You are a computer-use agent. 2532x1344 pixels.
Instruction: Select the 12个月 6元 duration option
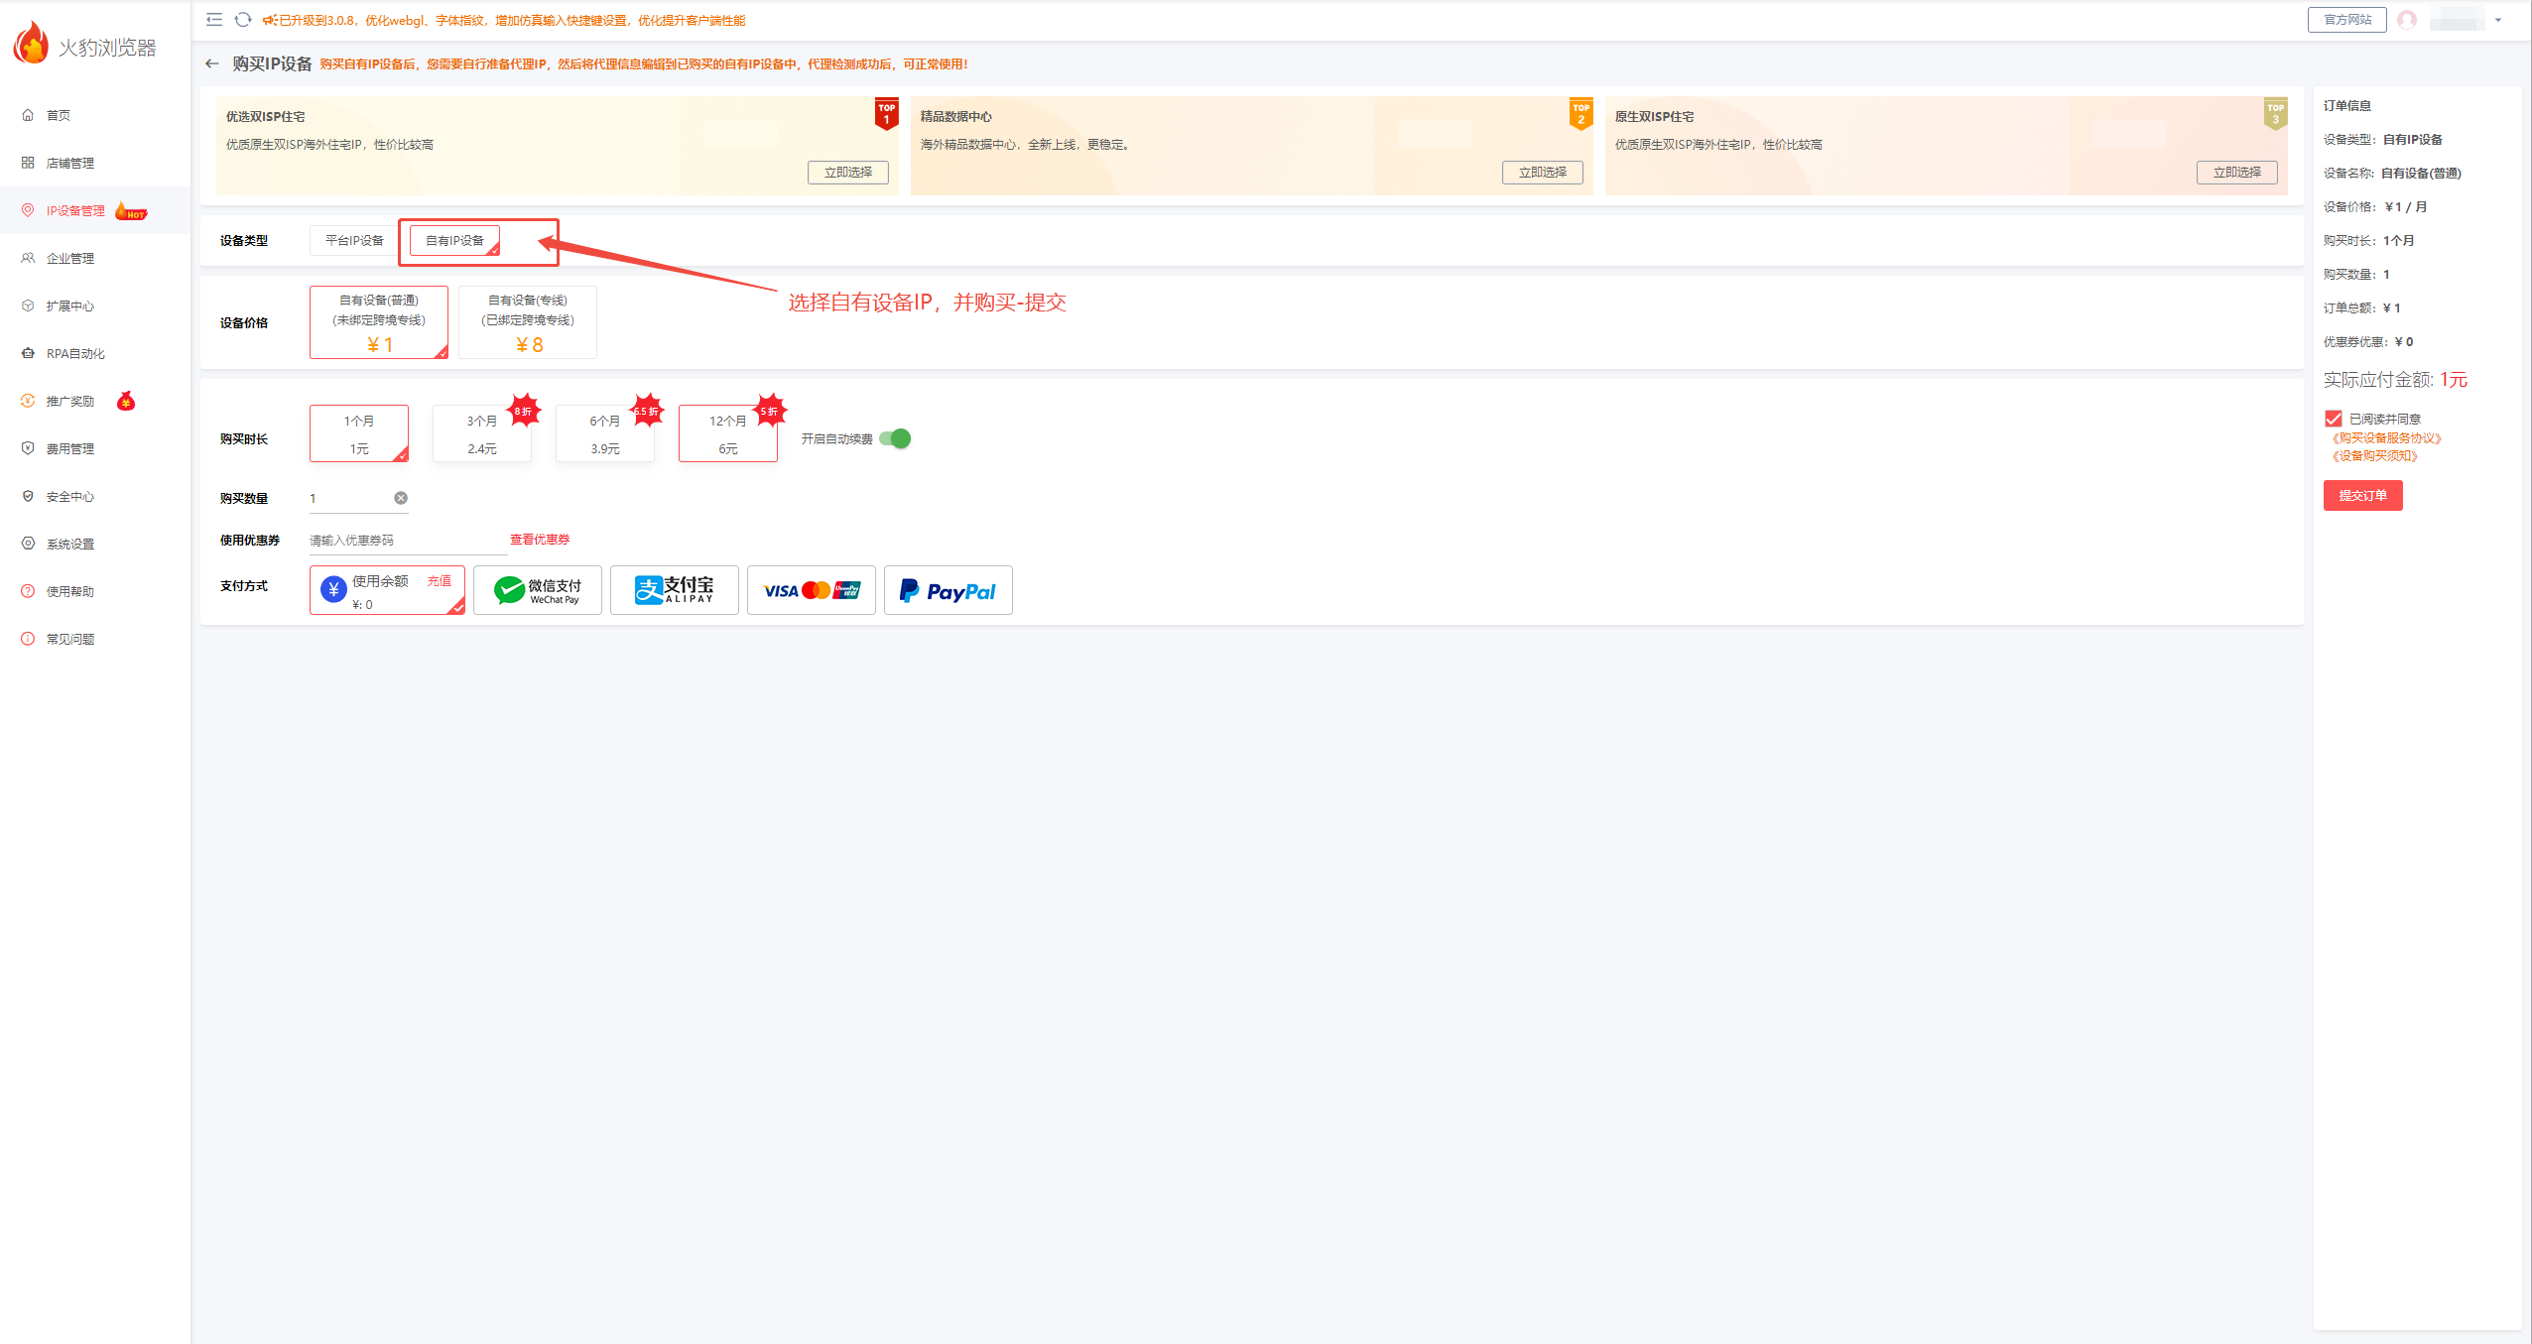click(x=728, y=433)
